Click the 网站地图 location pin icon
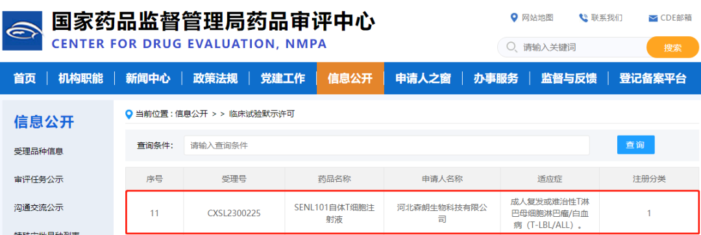This screenshot has width=701, height=235. click(x=513, y=18)
